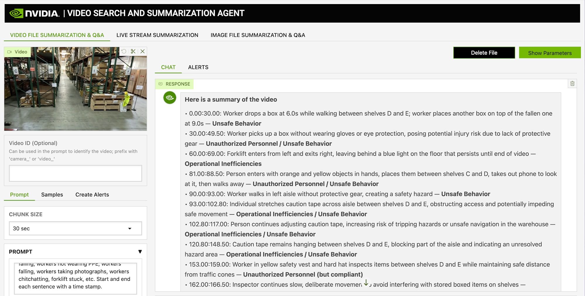Open the Chunk Size dropdown

click(75, 228)
